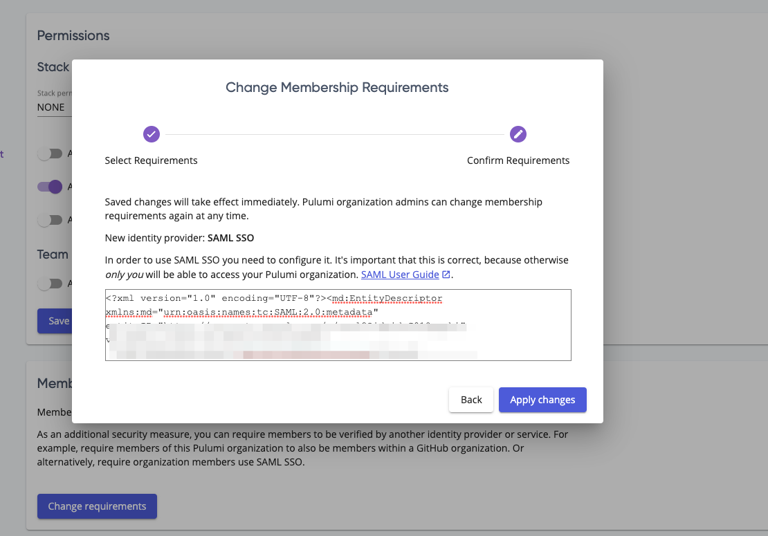This screenshot has width=768, height=536.
Task: Toggle the first stack permission switch
Action: point(50,154)
